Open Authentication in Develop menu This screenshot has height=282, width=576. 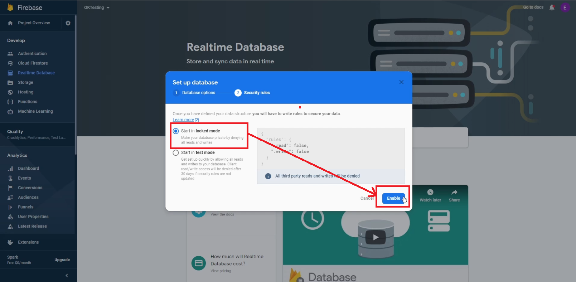click(32, 54)
